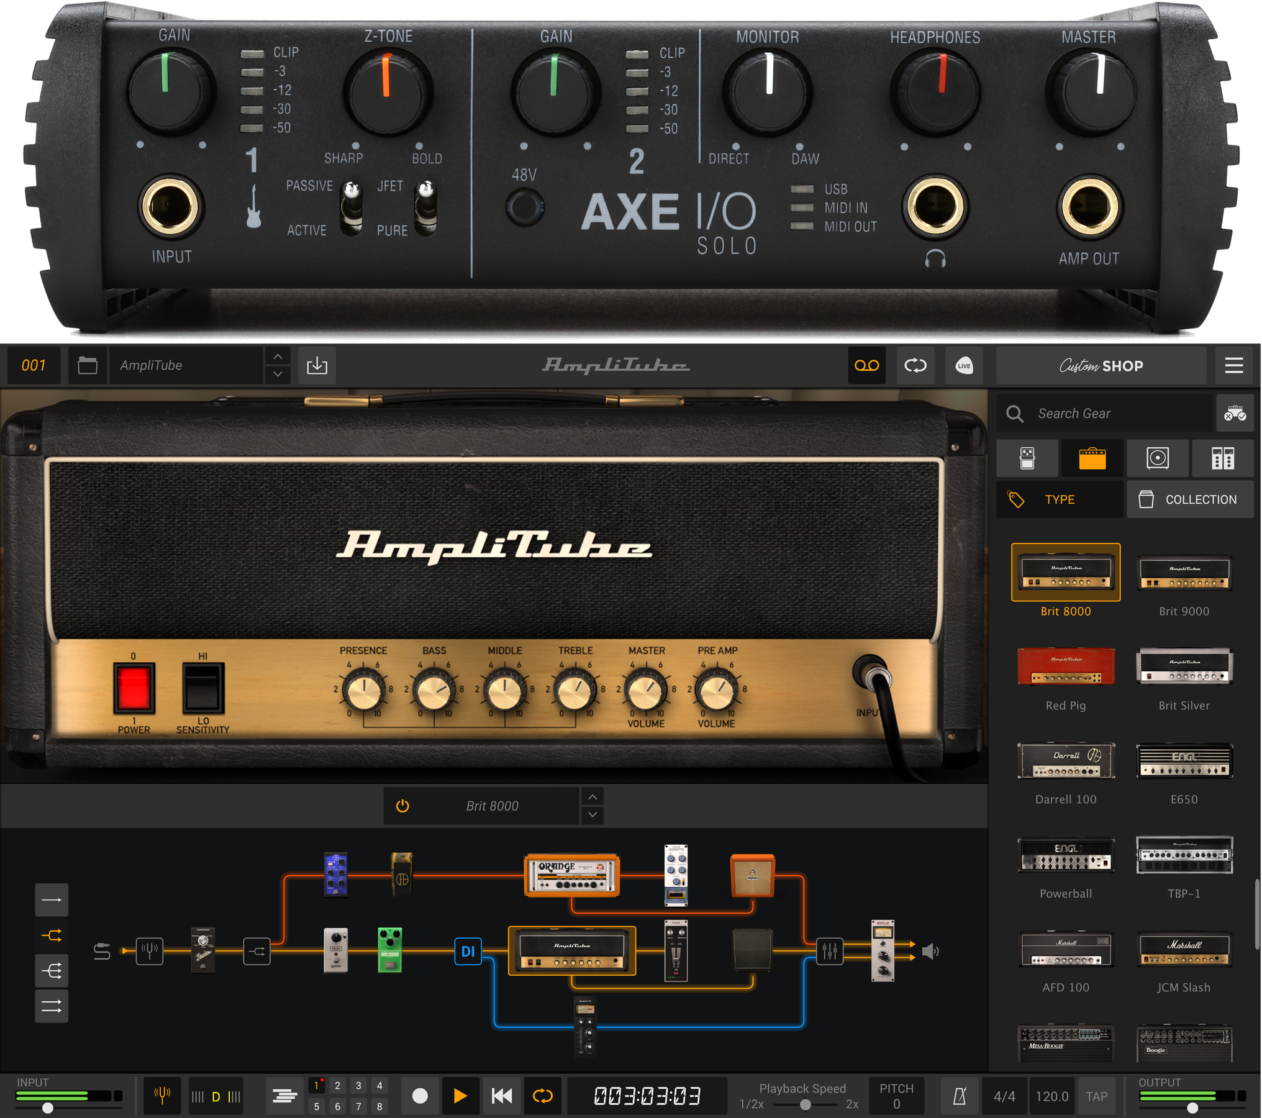Viewport: 1262px width, 1118px height.
Task: Expand the preset folder browser
Action: tap(87, 365)
